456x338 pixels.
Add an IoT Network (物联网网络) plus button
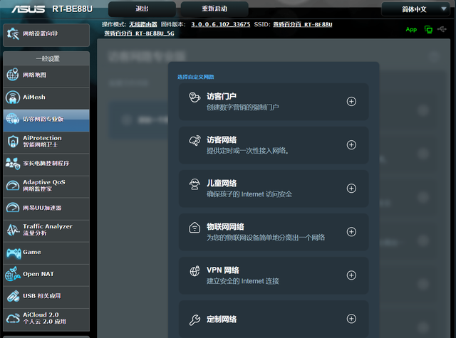(351, 232)
